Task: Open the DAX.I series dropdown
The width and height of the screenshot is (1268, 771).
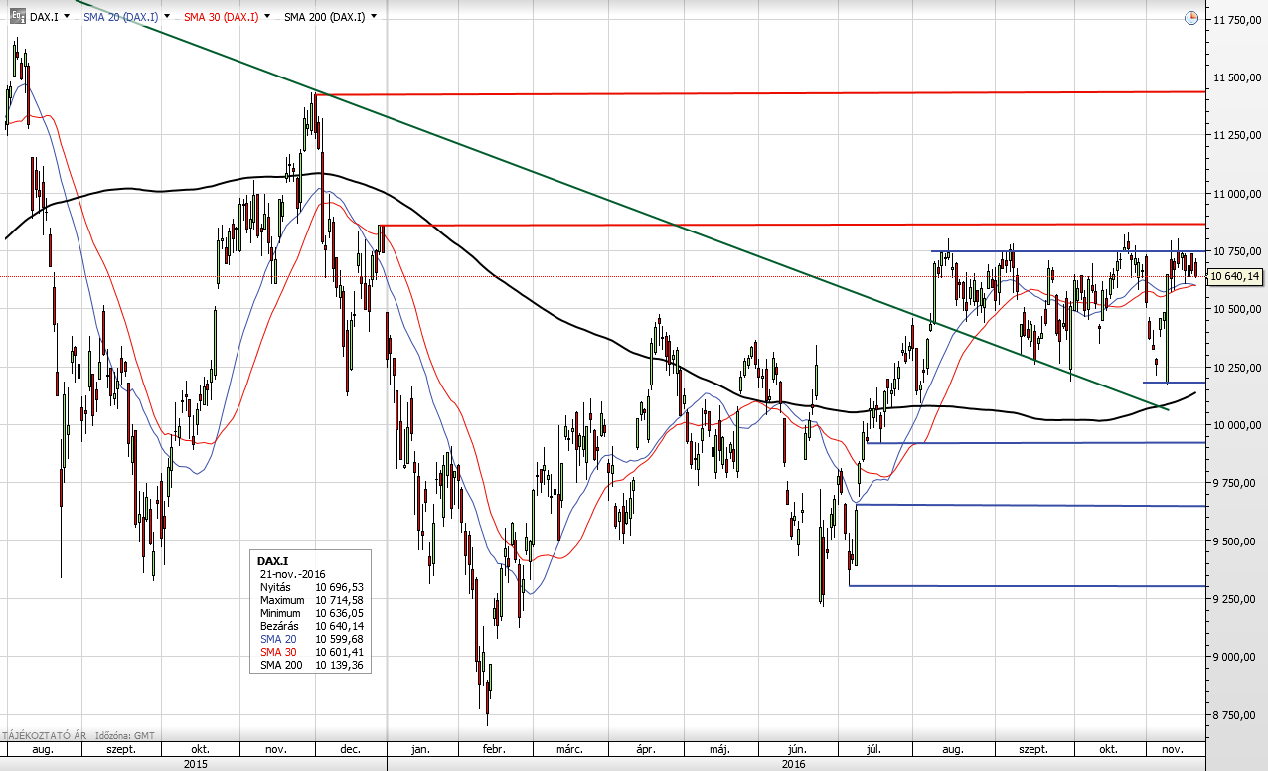Action: [66, 17]
